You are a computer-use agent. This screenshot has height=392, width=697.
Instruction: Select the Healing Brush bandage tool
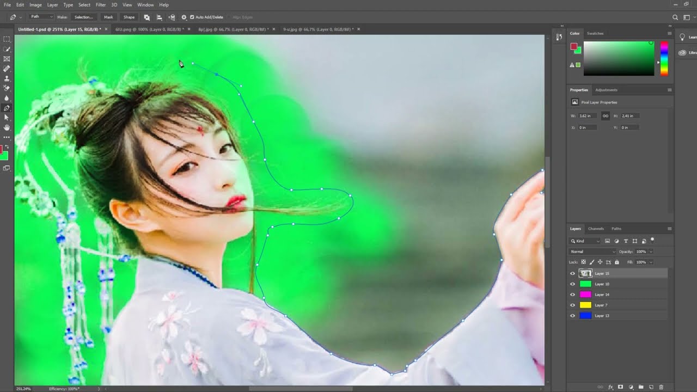[7, 69]
